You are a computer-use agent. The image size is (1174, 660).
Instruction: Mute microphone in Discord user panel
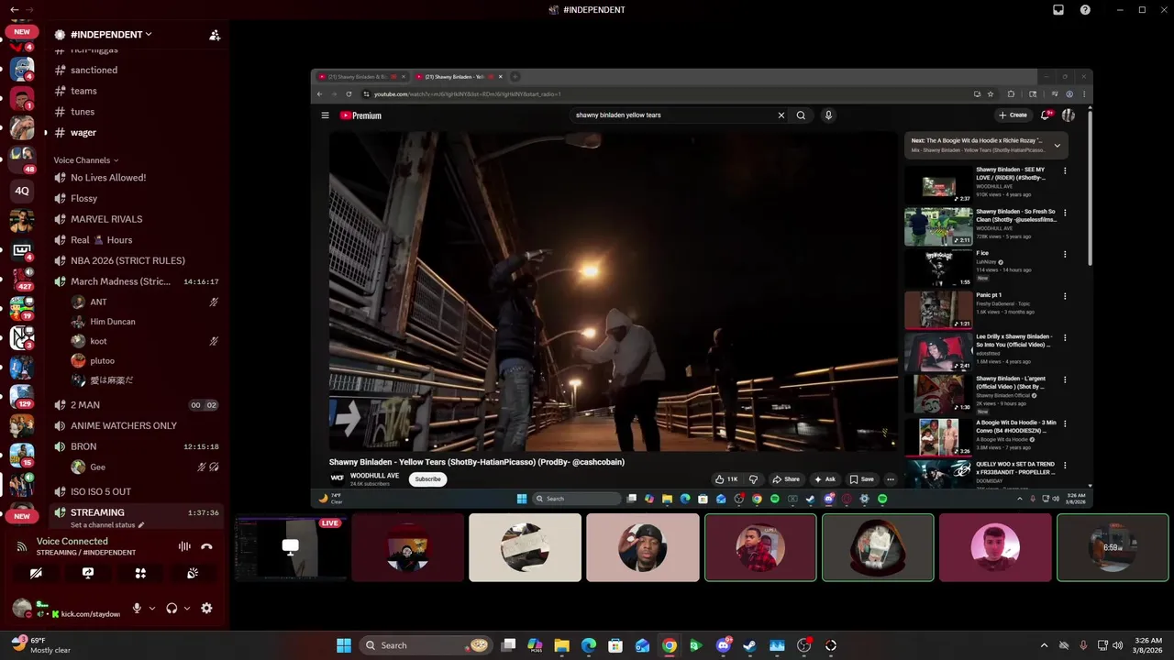[x=137, y=608]
